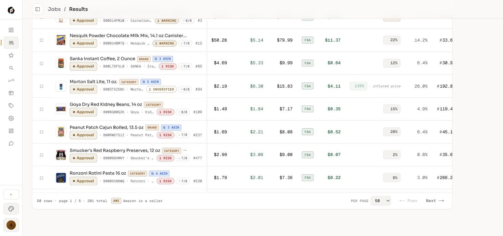
Task: Open the chat bubble icon in sidebar
Action: coord(11,144)
